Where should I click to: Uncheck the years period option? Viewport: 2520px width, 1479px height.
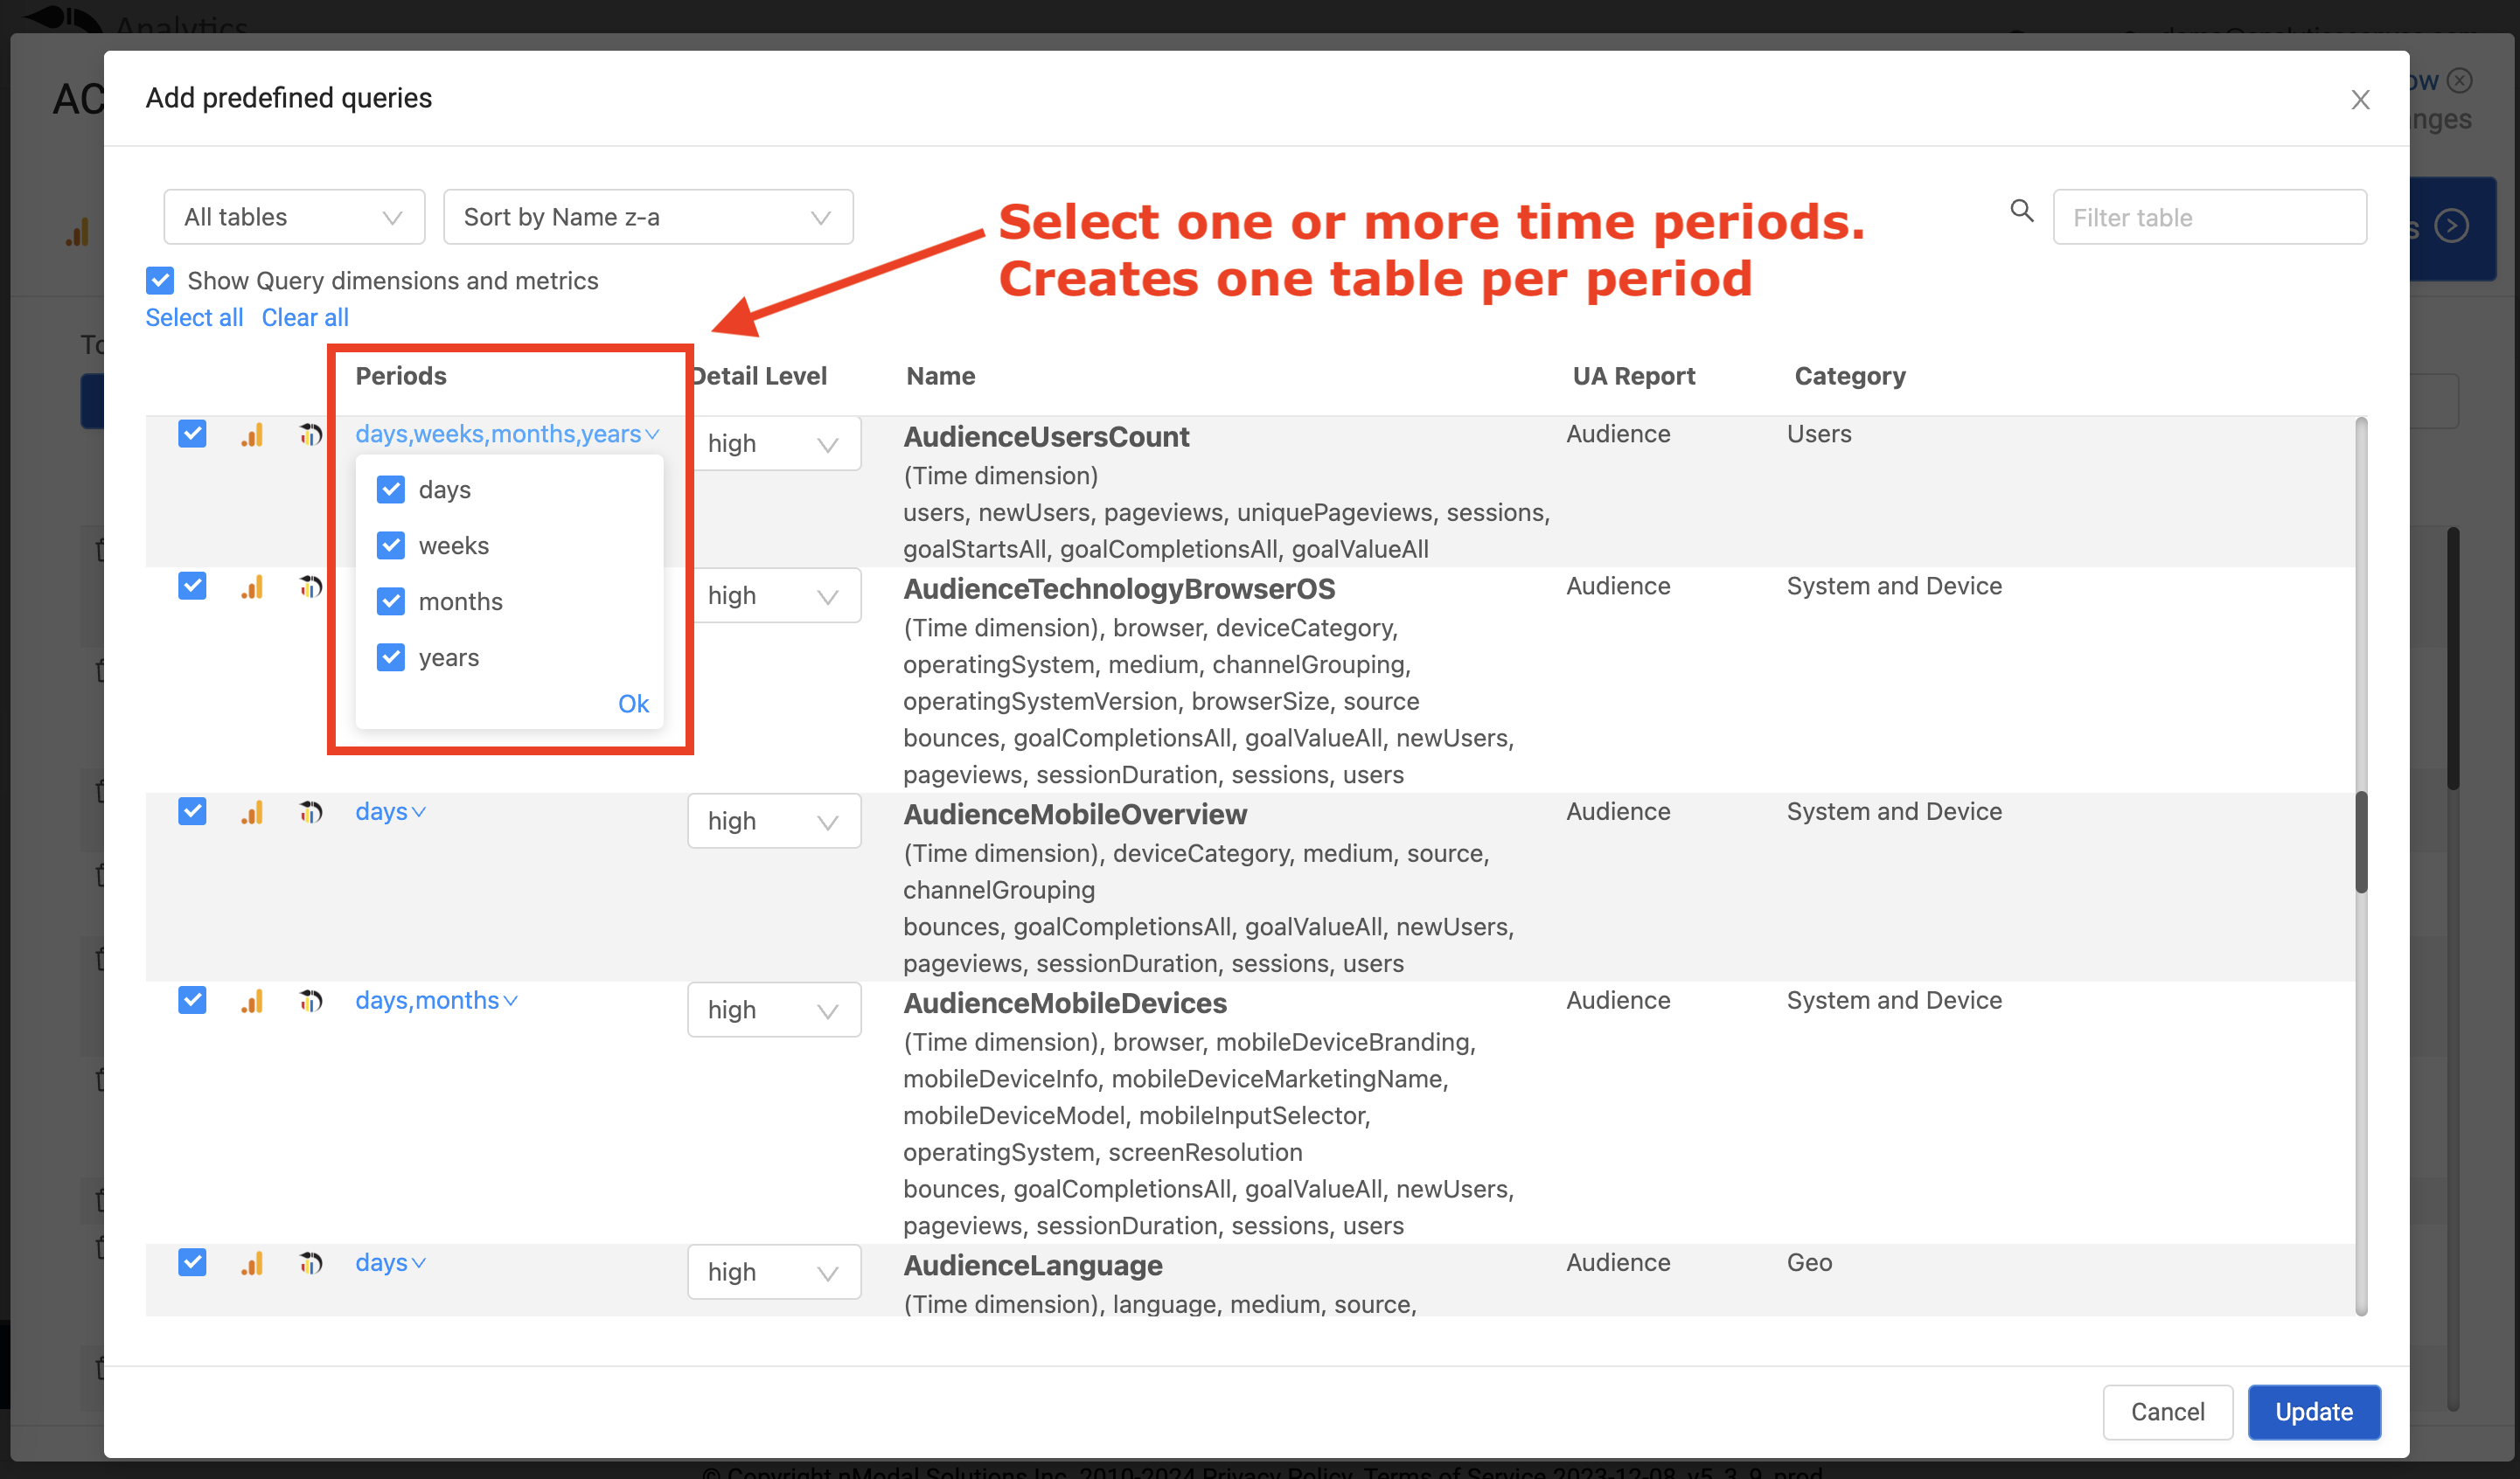[391, 657]
